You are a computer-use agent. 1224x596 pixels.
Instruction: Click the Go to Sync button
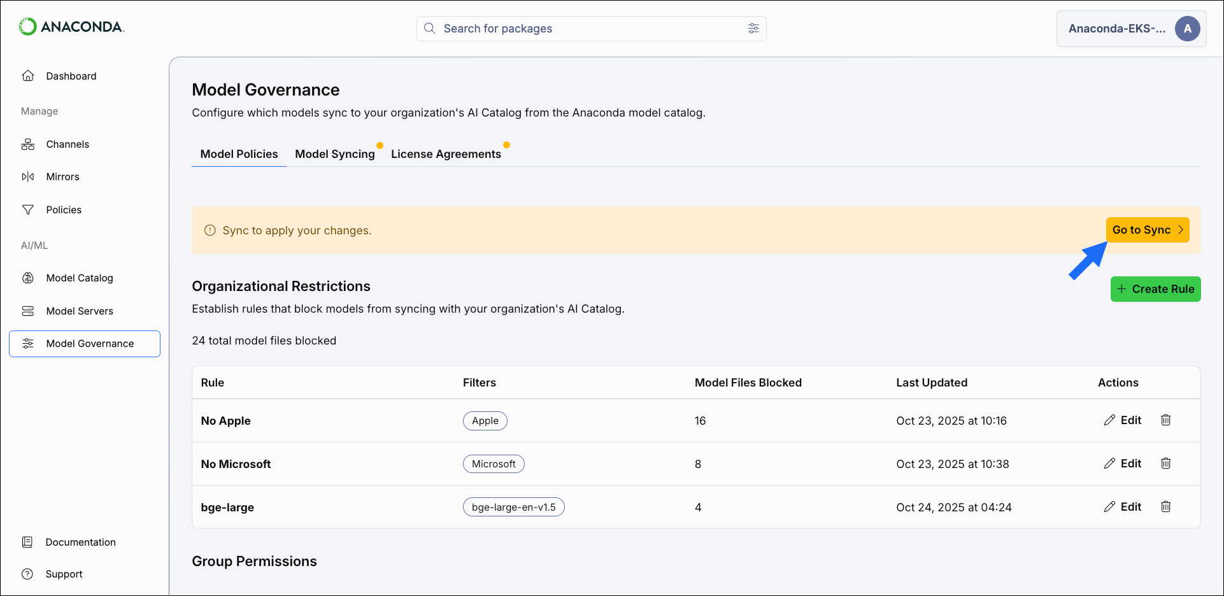pyautogui.click(x=1147, y=230)
